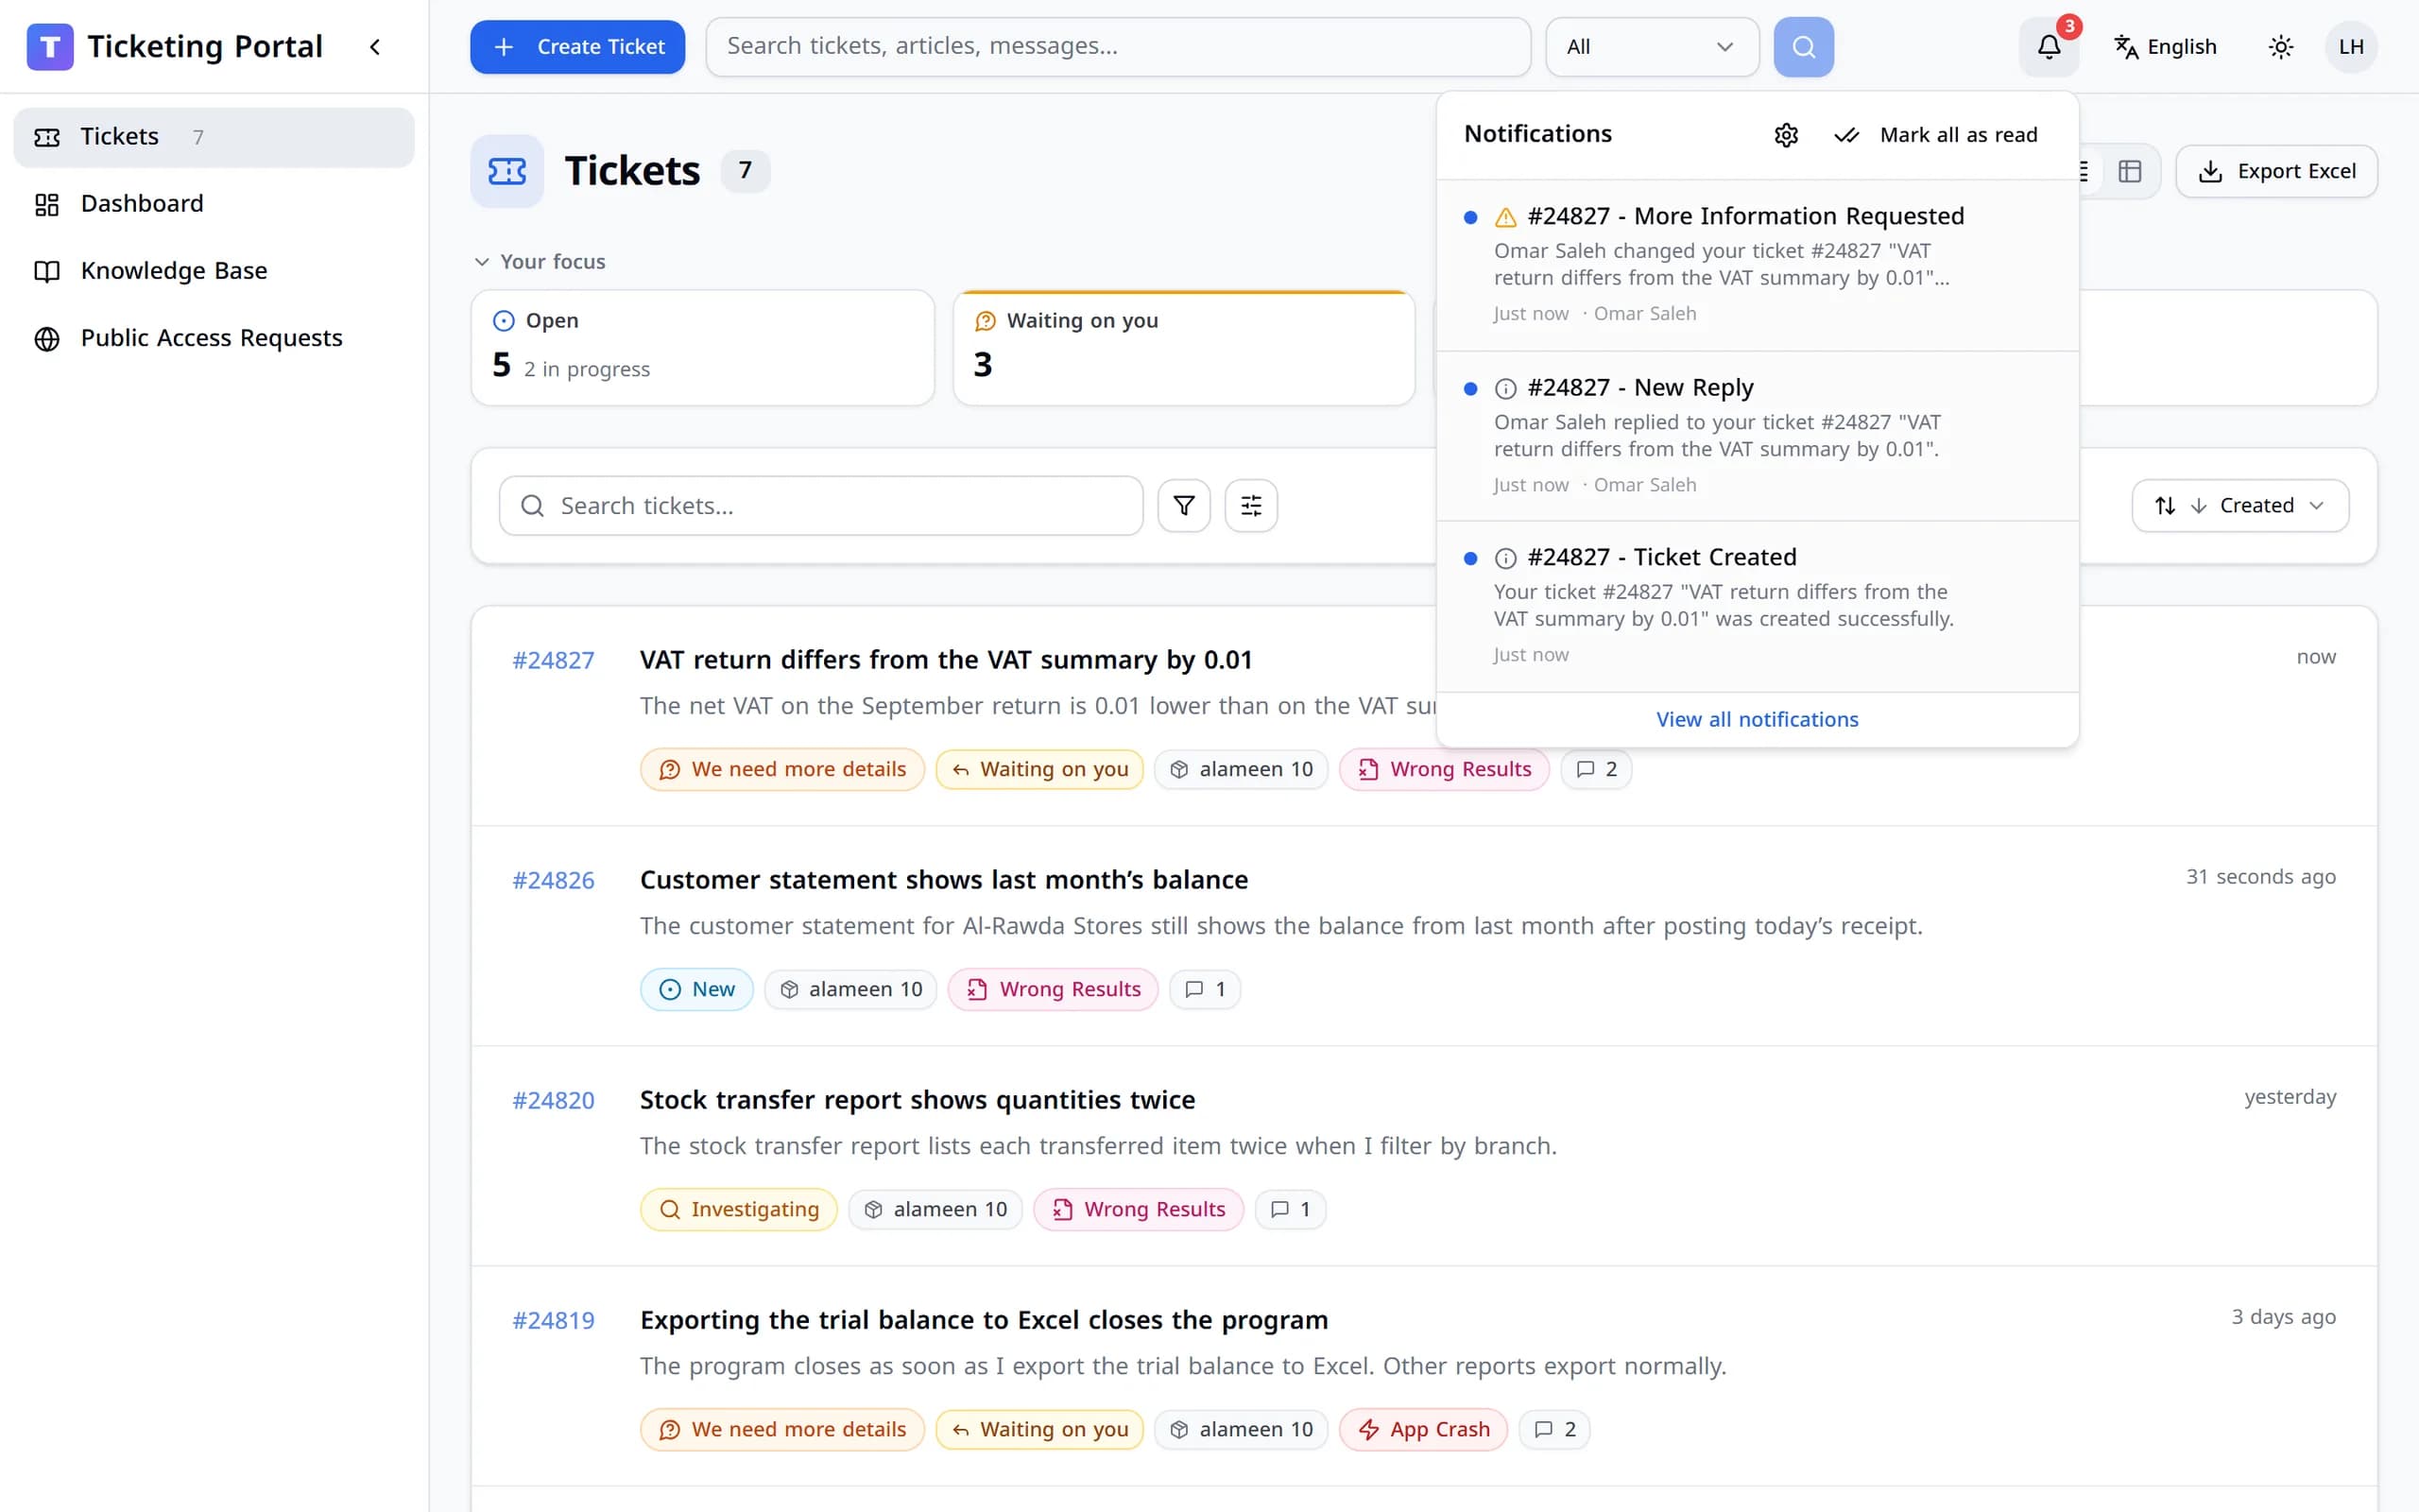The width and height of the screenshot is (2419, 1512).
Task: Open the #24827 Ticket Created notification
Action: (x=1758, y=606)
